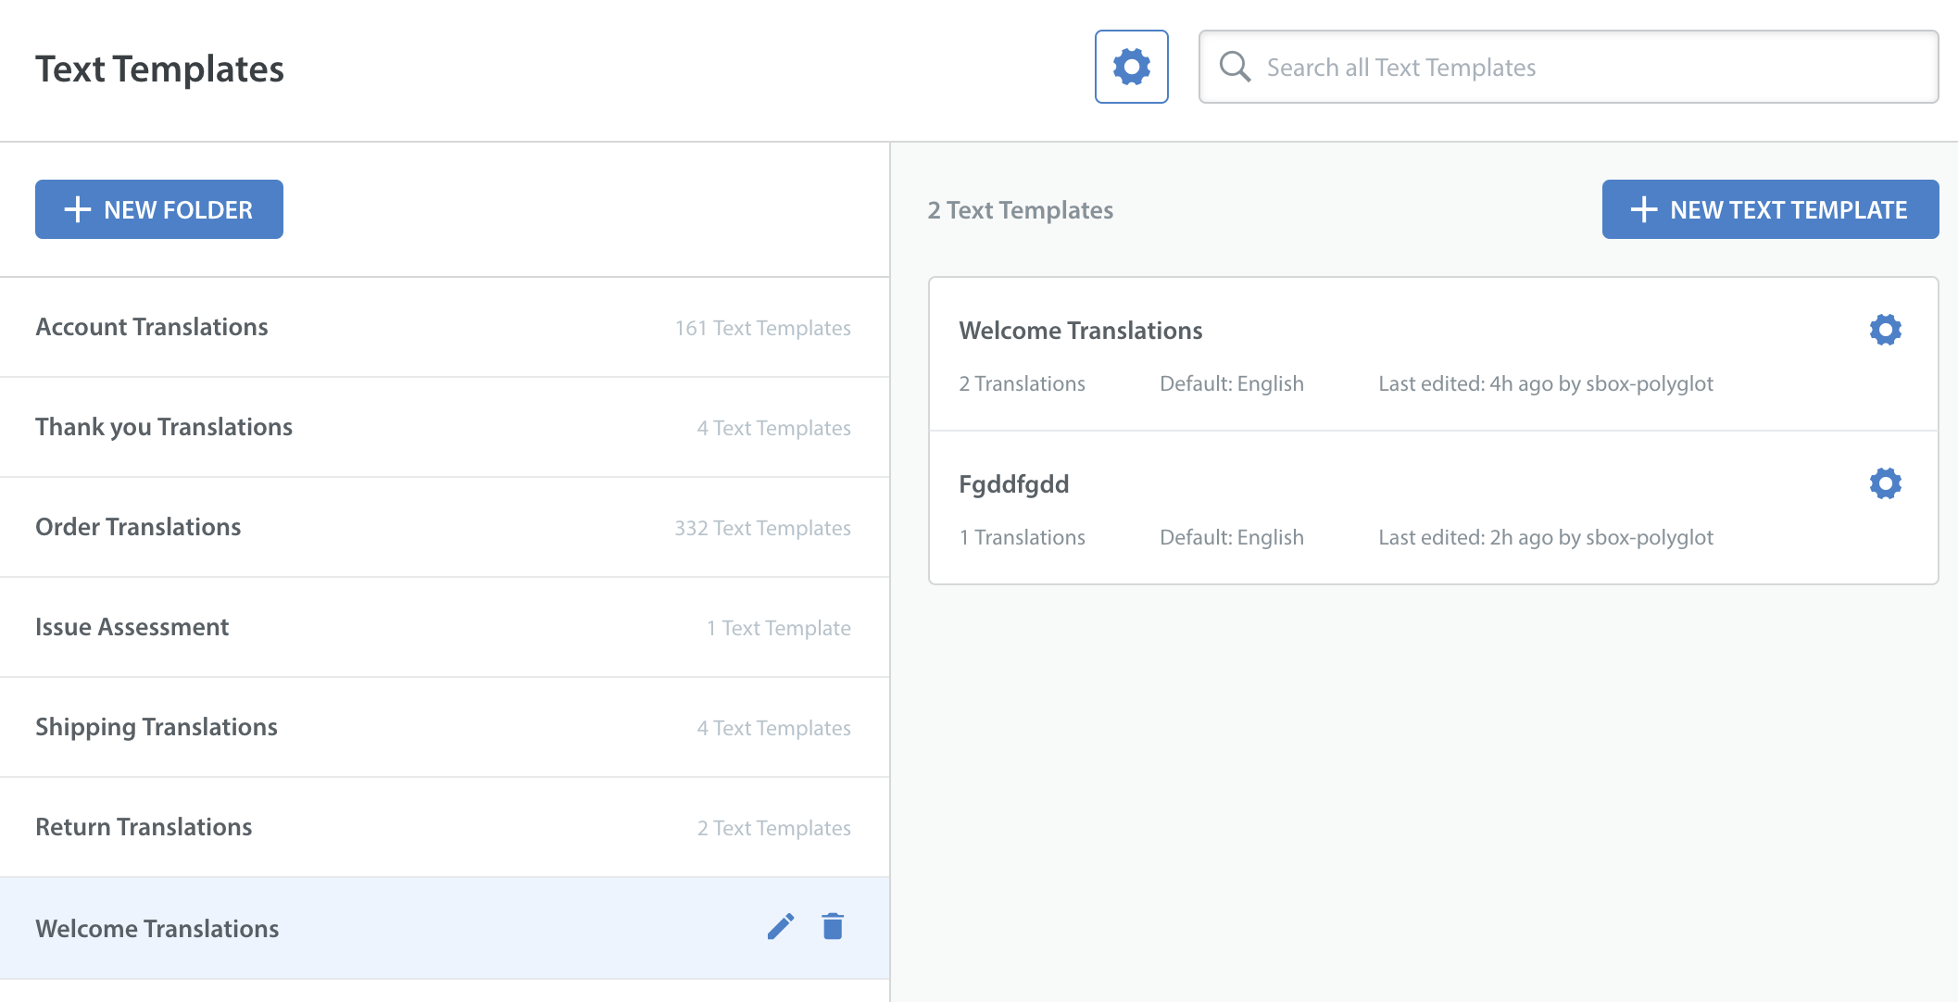Focus the Search all Text Templates field
The height and width of the screenshot is (1002, 1958).
click(x=1568, y=67)
